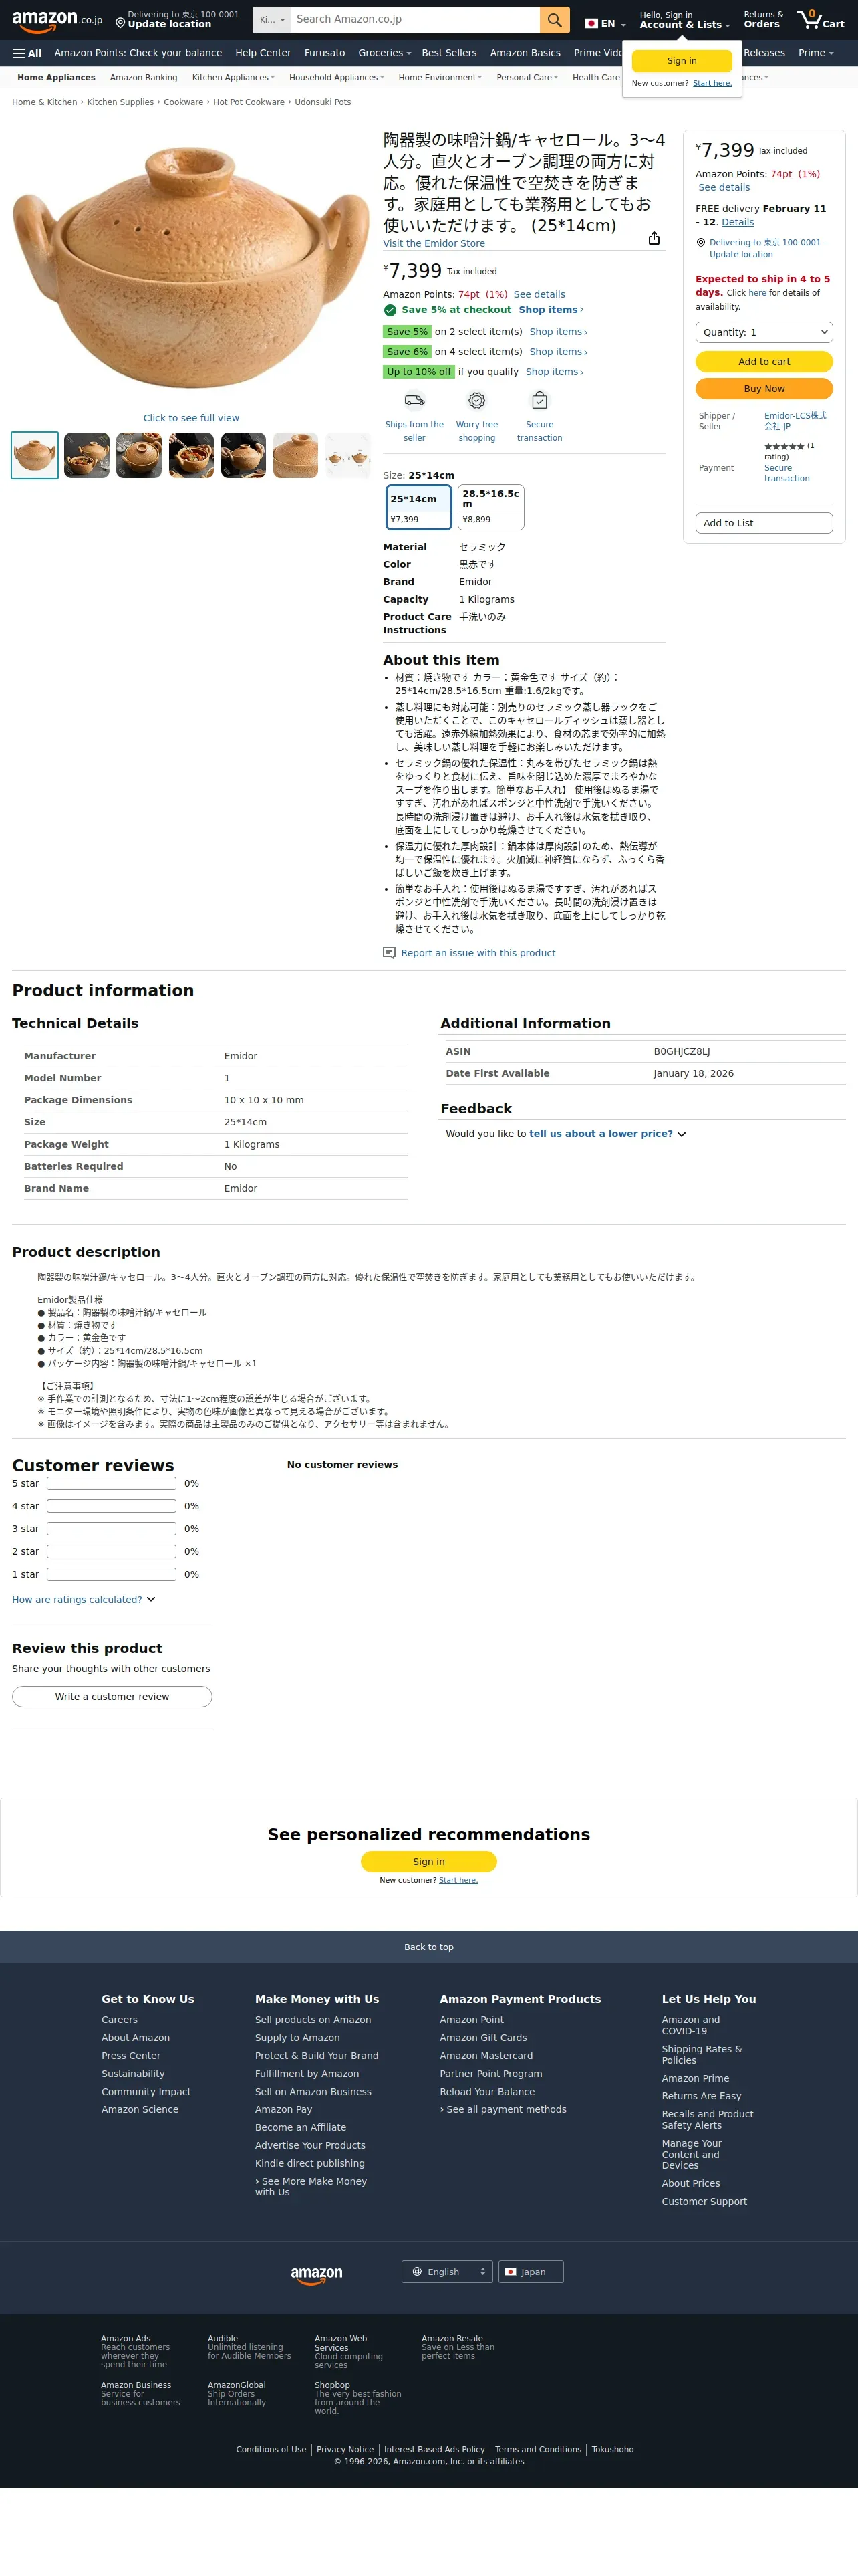
Task: Open the Emidor-LCS seller link
Action: pyautogui.click(x=795, y=421)
